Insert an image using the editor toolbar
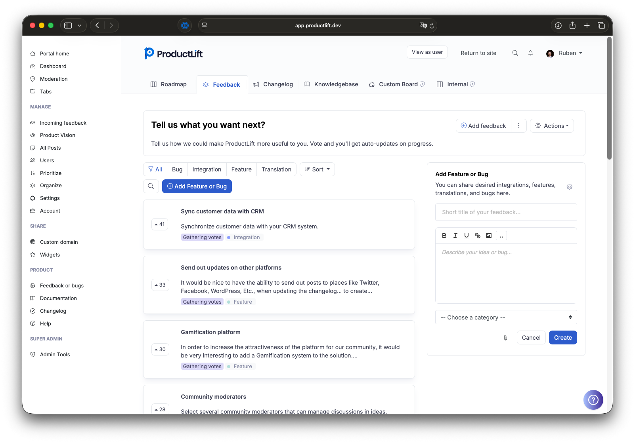 (489, 236)
